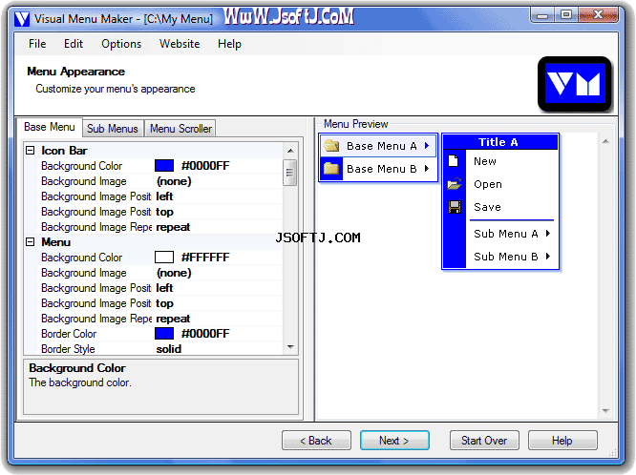636x475 pixels.
Task: Click the Save item in preview menu
Action: click(x=487, y=207)
